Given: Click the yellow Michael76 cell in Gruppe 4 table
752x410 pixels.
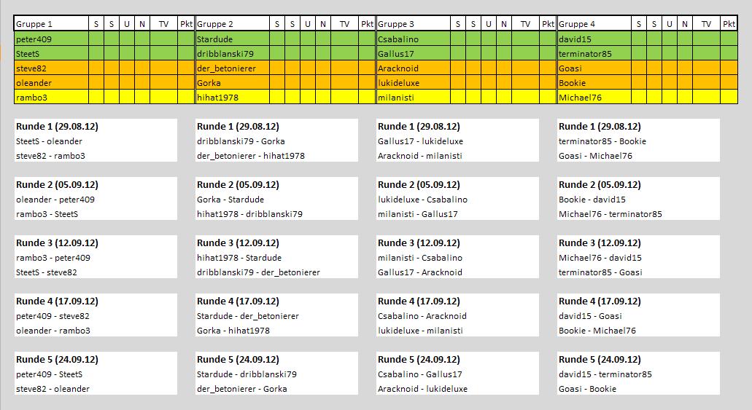Looking at the screenshot, I should [594, 97].
